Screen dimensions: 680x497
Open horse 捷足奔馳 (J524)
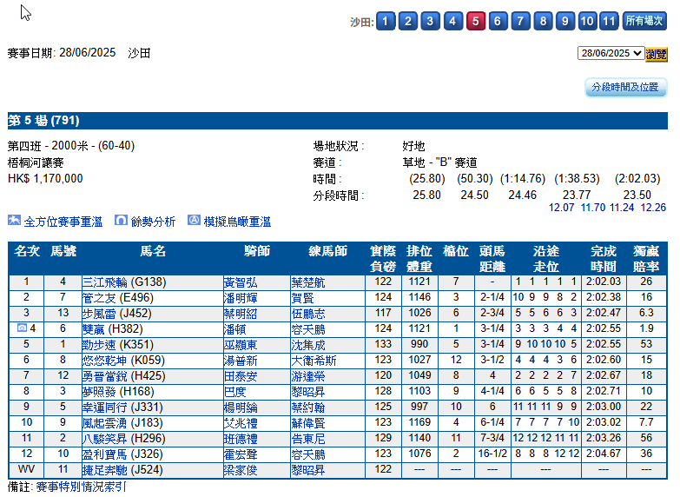(x=122, y=470)
